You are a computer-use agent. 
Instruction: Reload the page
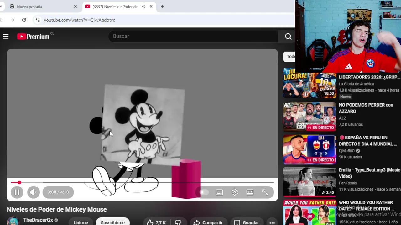click(x=24, y=20)
